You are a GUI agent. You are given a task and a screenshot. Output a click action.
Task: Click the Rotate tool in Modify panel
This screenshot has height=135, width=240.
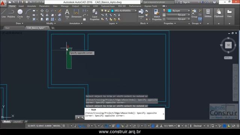pyautogui.click(x=47, y=11)
